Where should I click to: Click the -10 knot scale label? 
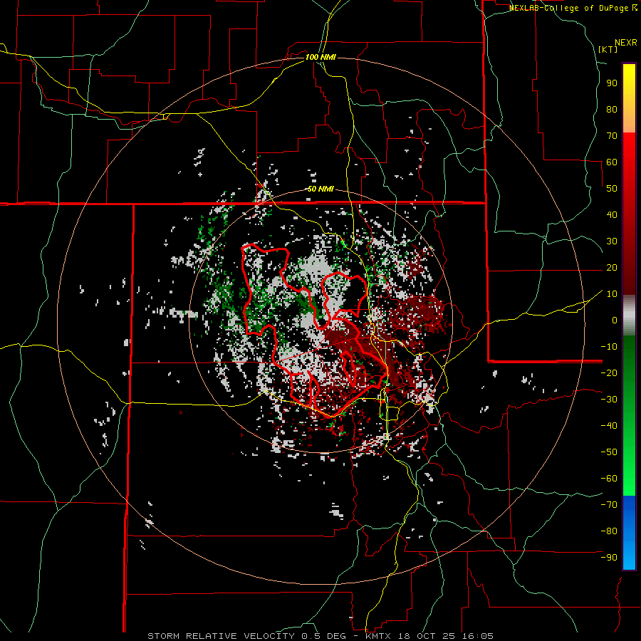609,347
